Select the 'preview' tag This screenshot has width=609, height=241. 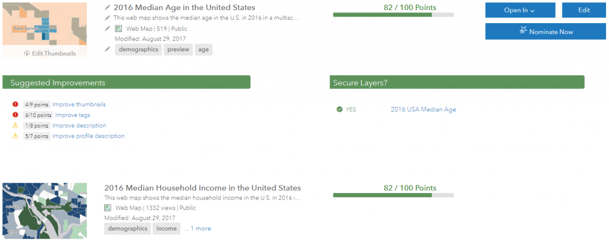point(178,50)
